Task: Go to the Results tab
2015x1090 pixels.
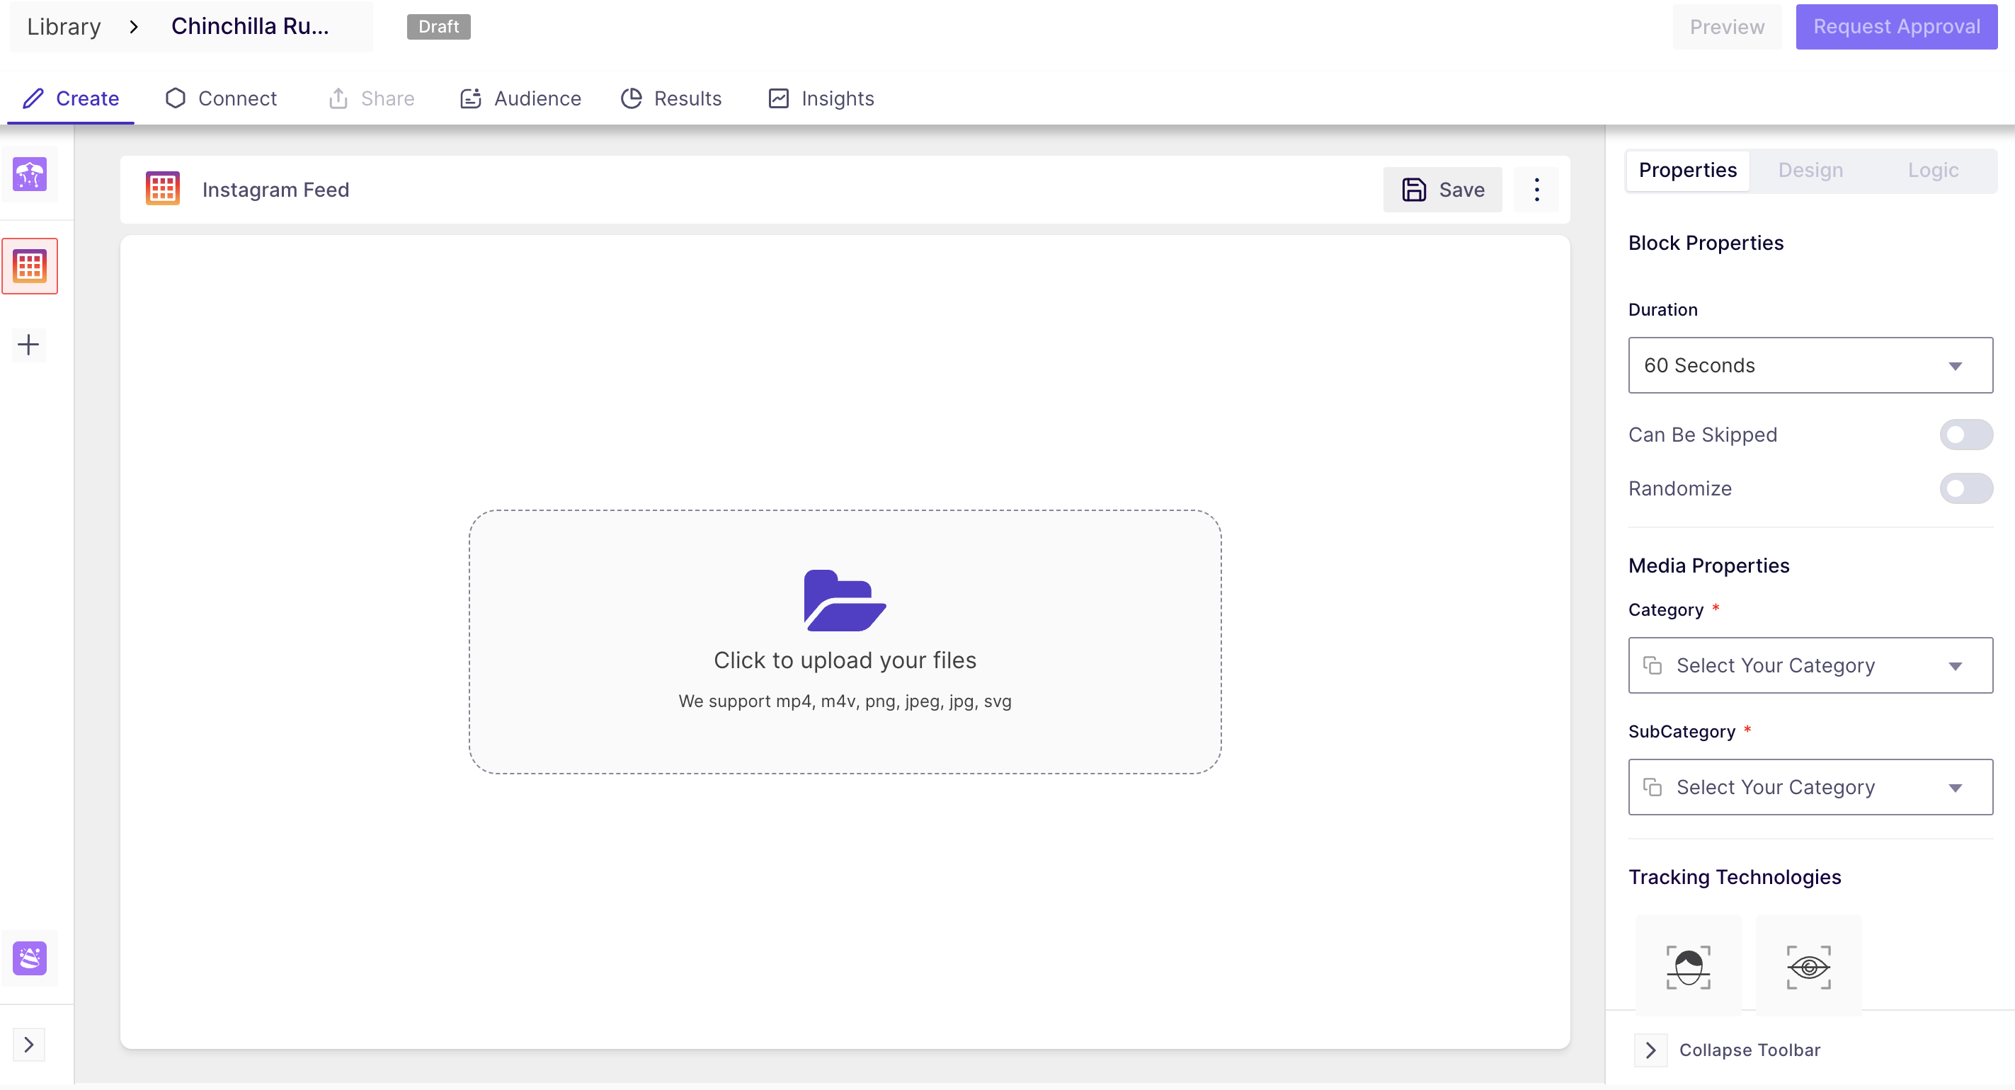Action: (x=671, y=98)
